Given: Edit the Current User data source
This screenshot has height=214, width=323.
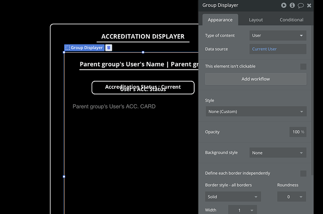Looking at the screenshot, I should (x=278, y=49).
